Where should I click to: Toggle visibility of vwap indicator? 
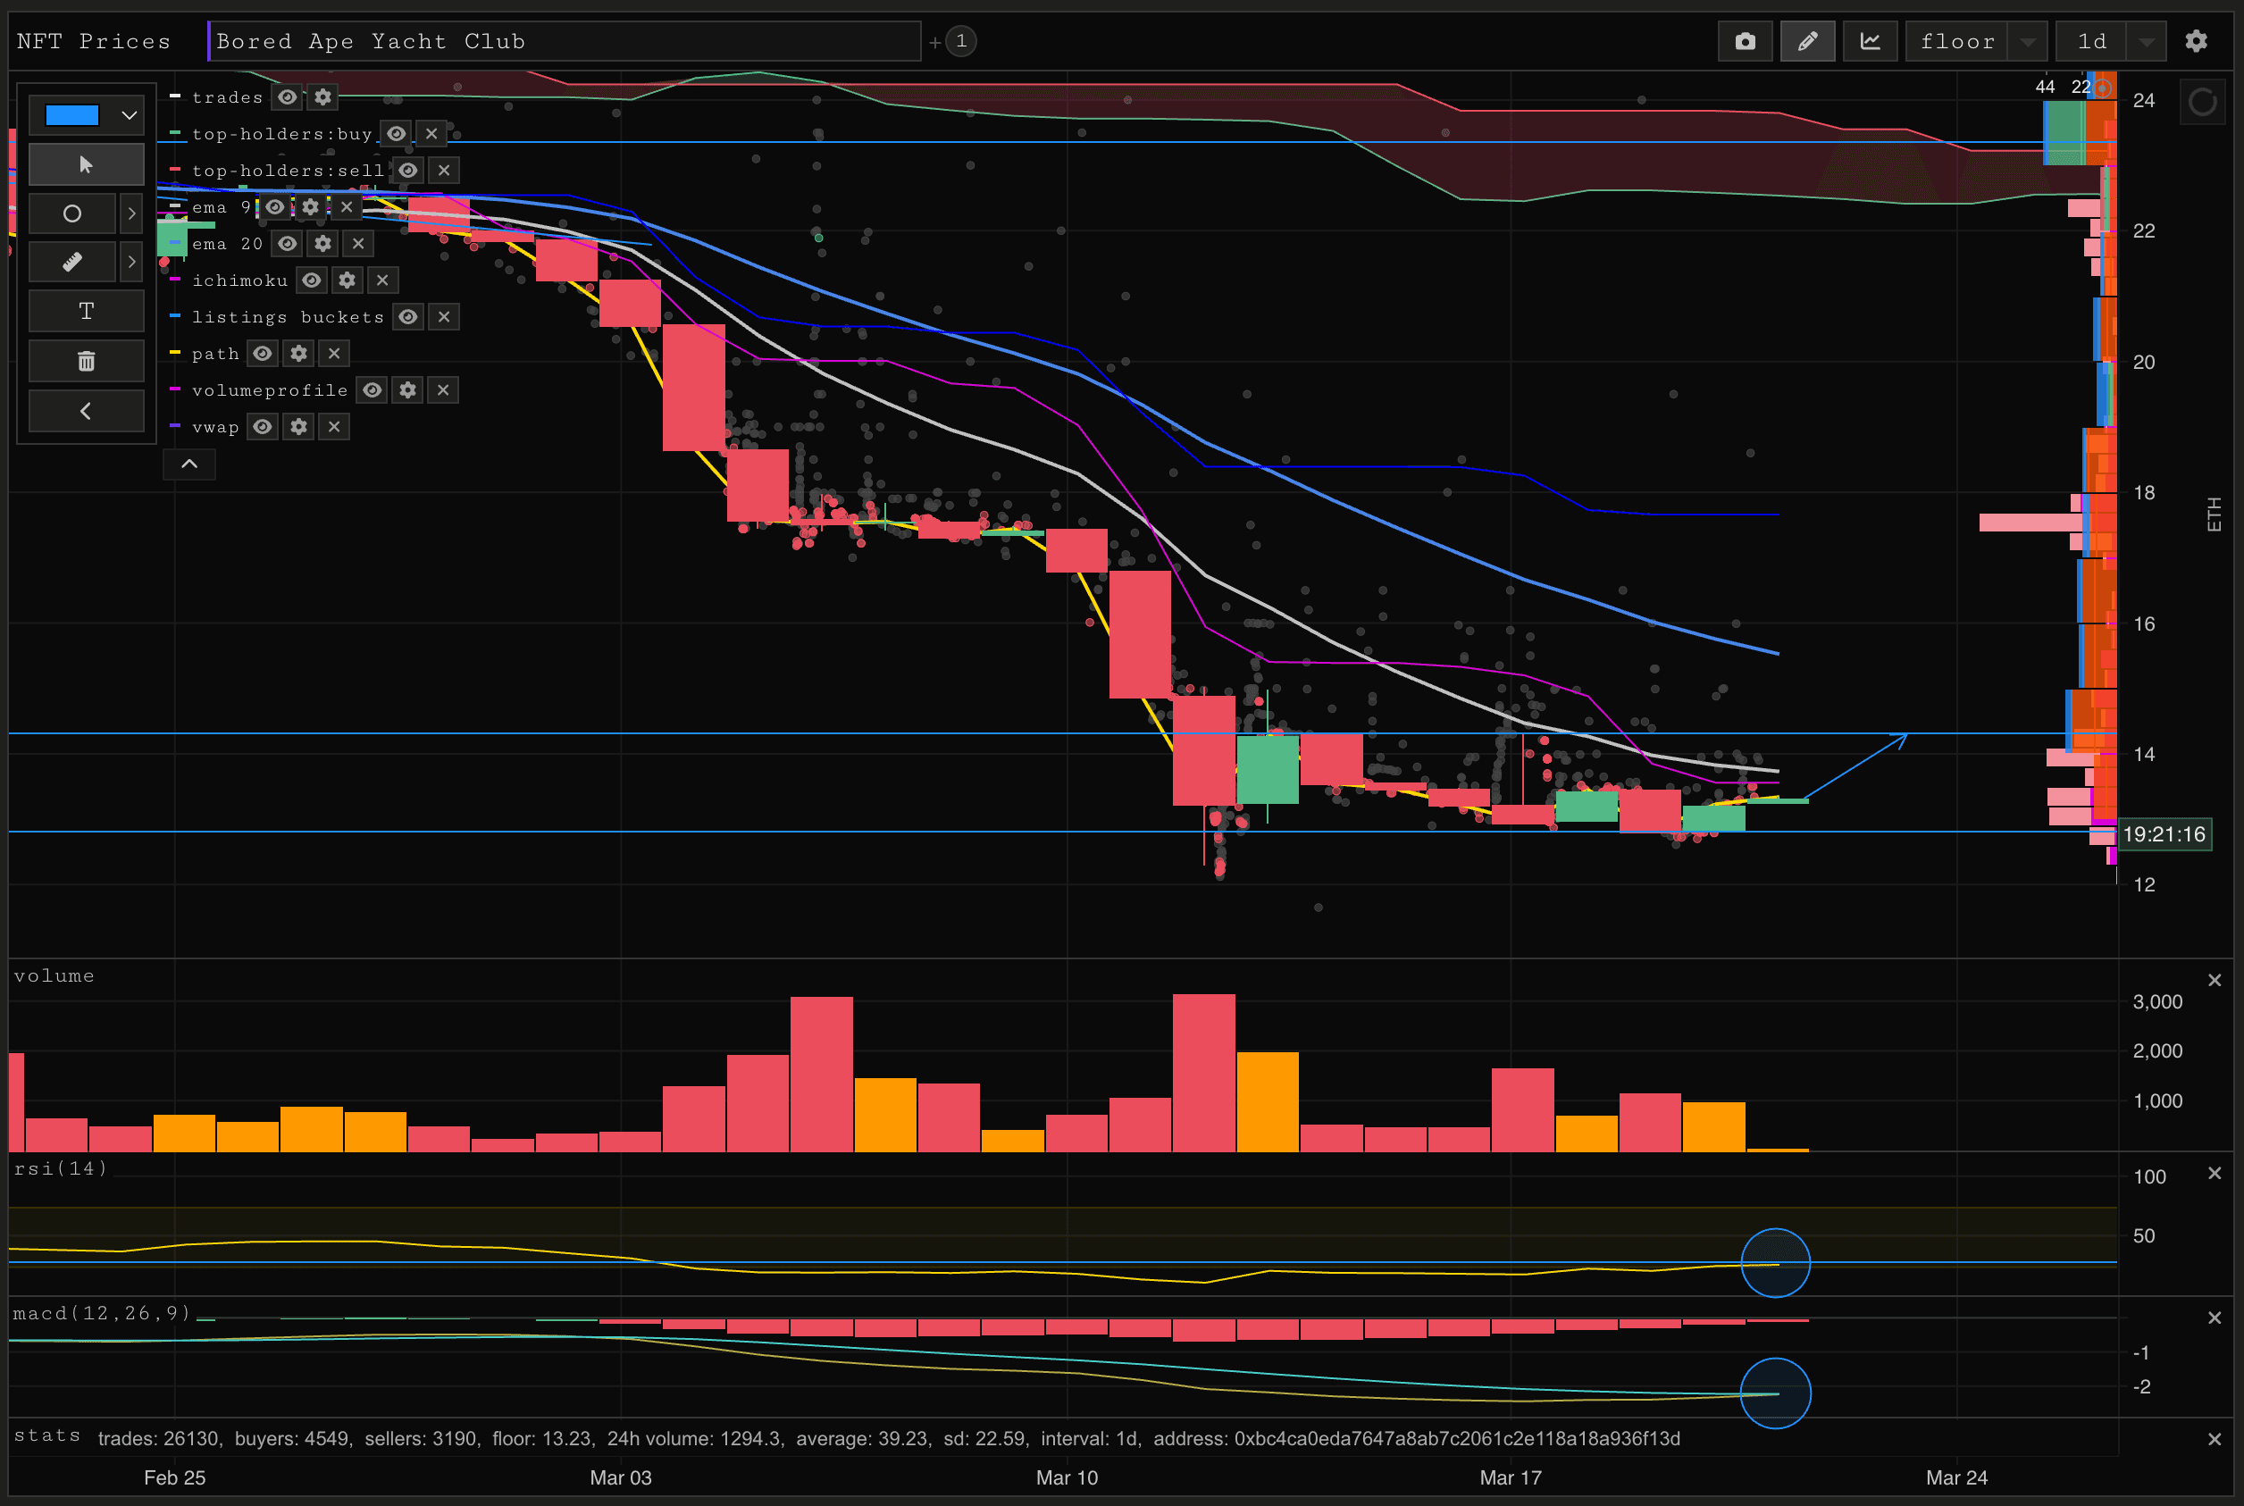pos(263,426)
